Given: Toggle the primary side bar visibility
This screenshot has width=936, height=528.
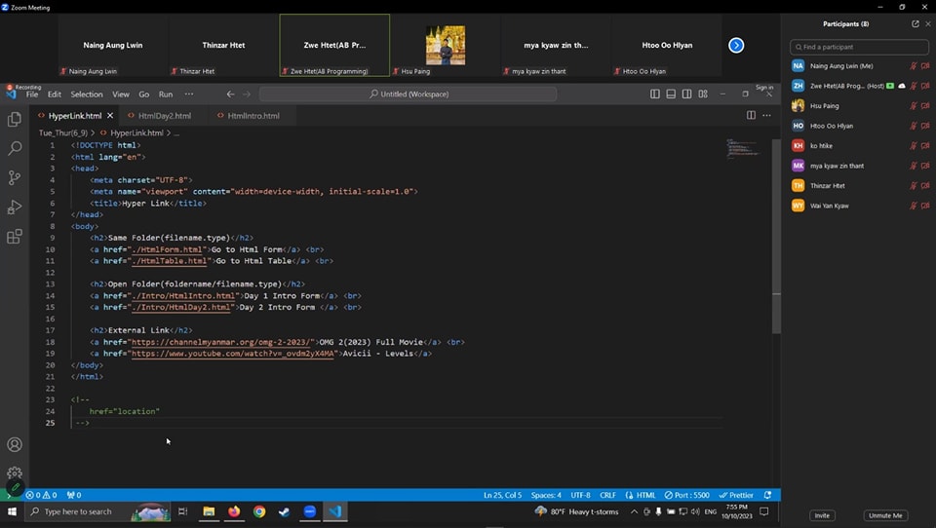Looking at the screenshot, I should coord(655,94).
